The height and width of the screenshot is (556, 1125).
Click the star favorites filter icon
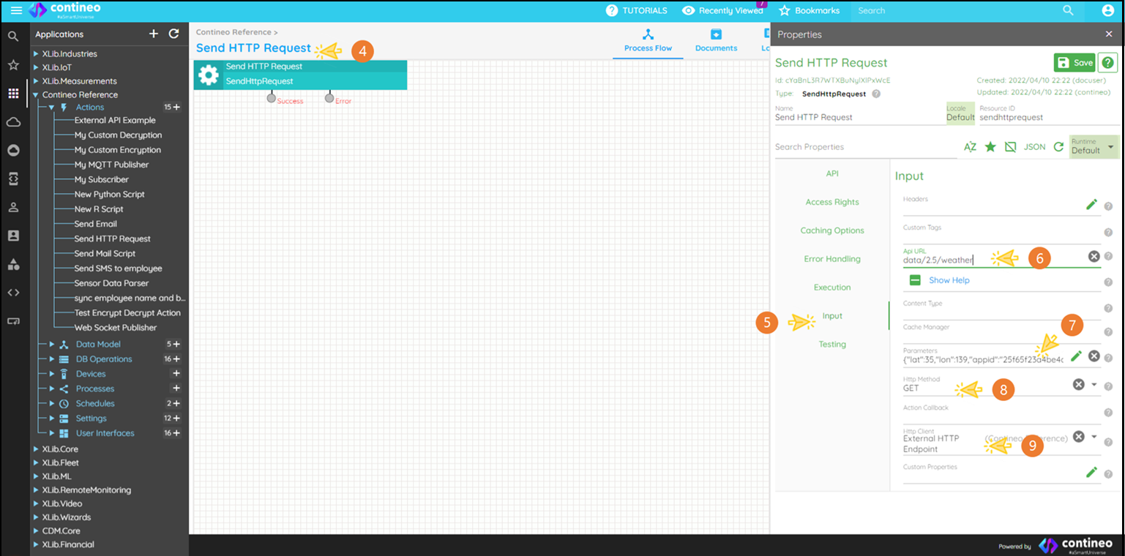coord(990,147)
